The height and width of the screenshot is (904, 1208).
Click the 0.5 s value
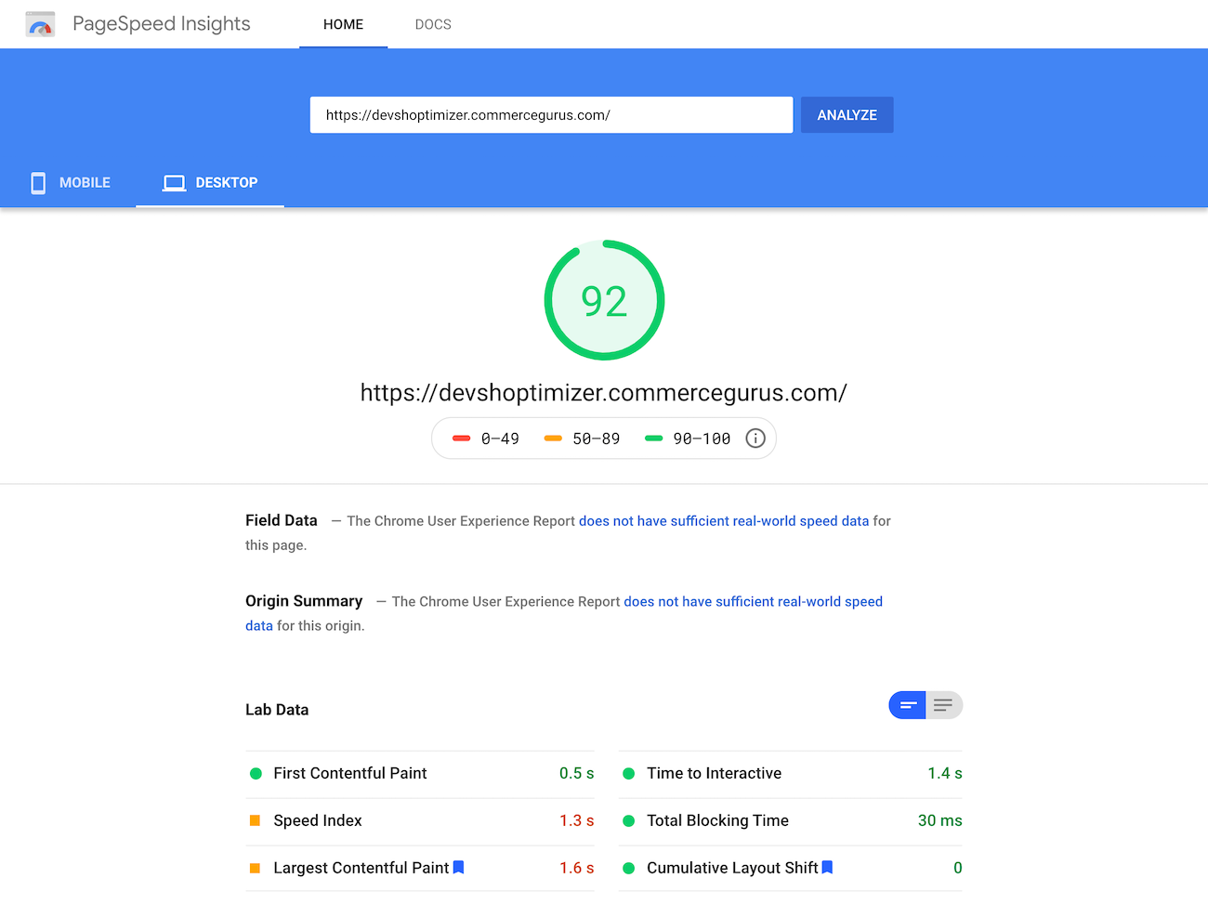pyautogui.click(x=576, y=773)
